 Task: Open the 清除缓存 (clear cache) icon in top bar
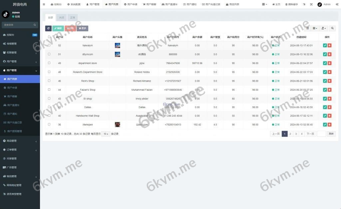[x=290, y=4]
